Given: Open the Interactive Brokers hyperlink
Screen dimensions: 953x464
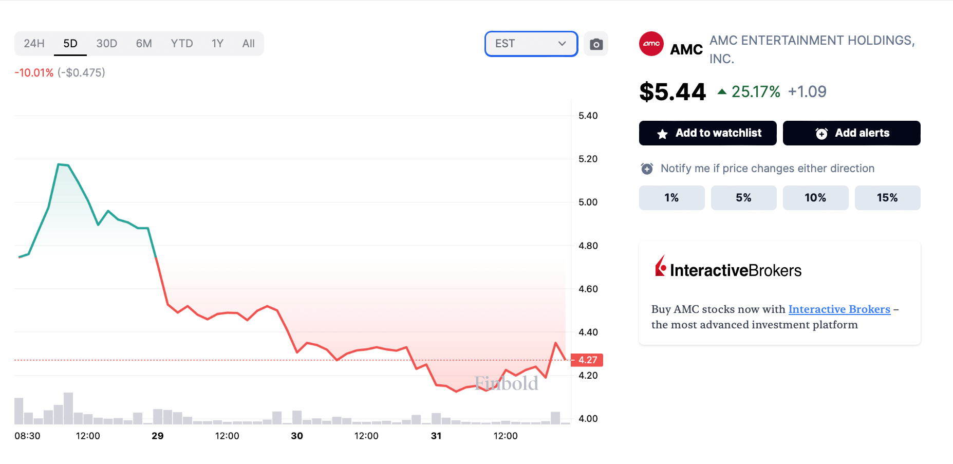Looking at the screenshot, I should click(x=839, y=309).
